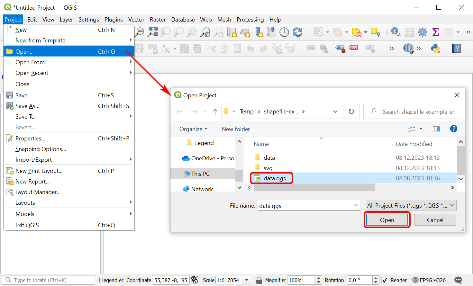Click the Refresh map icon

coord(297,32)
